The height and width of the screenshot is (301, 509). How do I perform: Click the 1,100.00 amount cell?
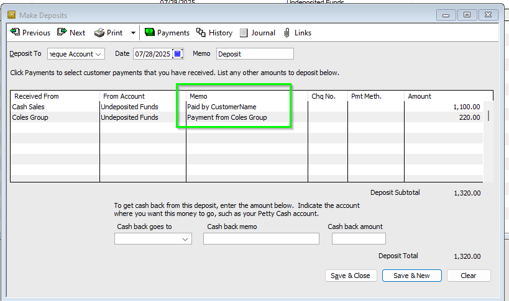pyautogui.click(x=443, y=107)
